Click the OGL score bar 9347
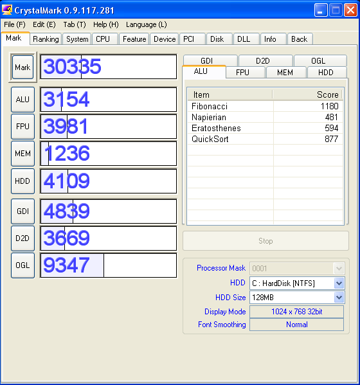 coord(108,265)
